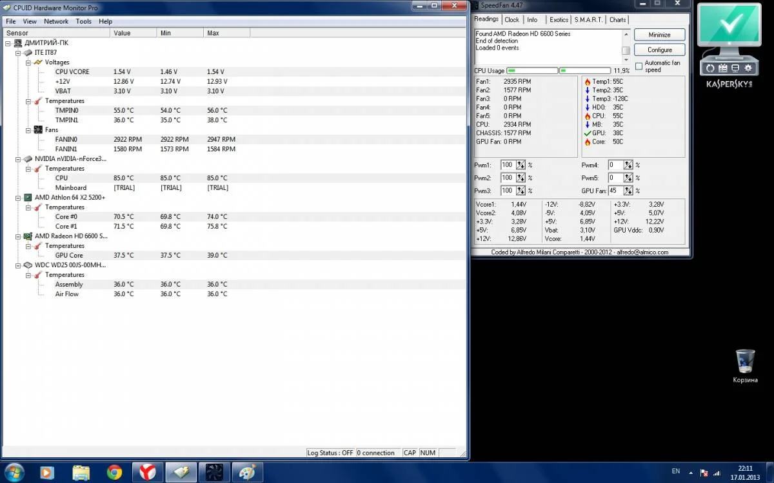Click the green checkmark icon beside GPU temperature
The image size is (774, 483).
click(587, 133)
